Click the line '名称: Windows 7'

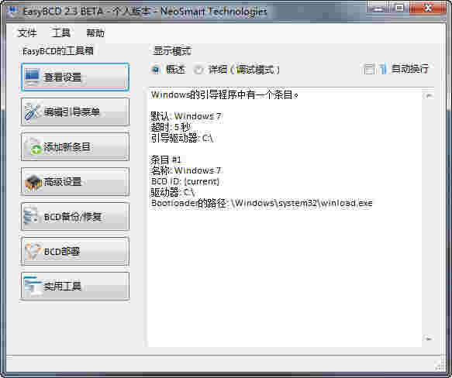(x=186, y=170)
